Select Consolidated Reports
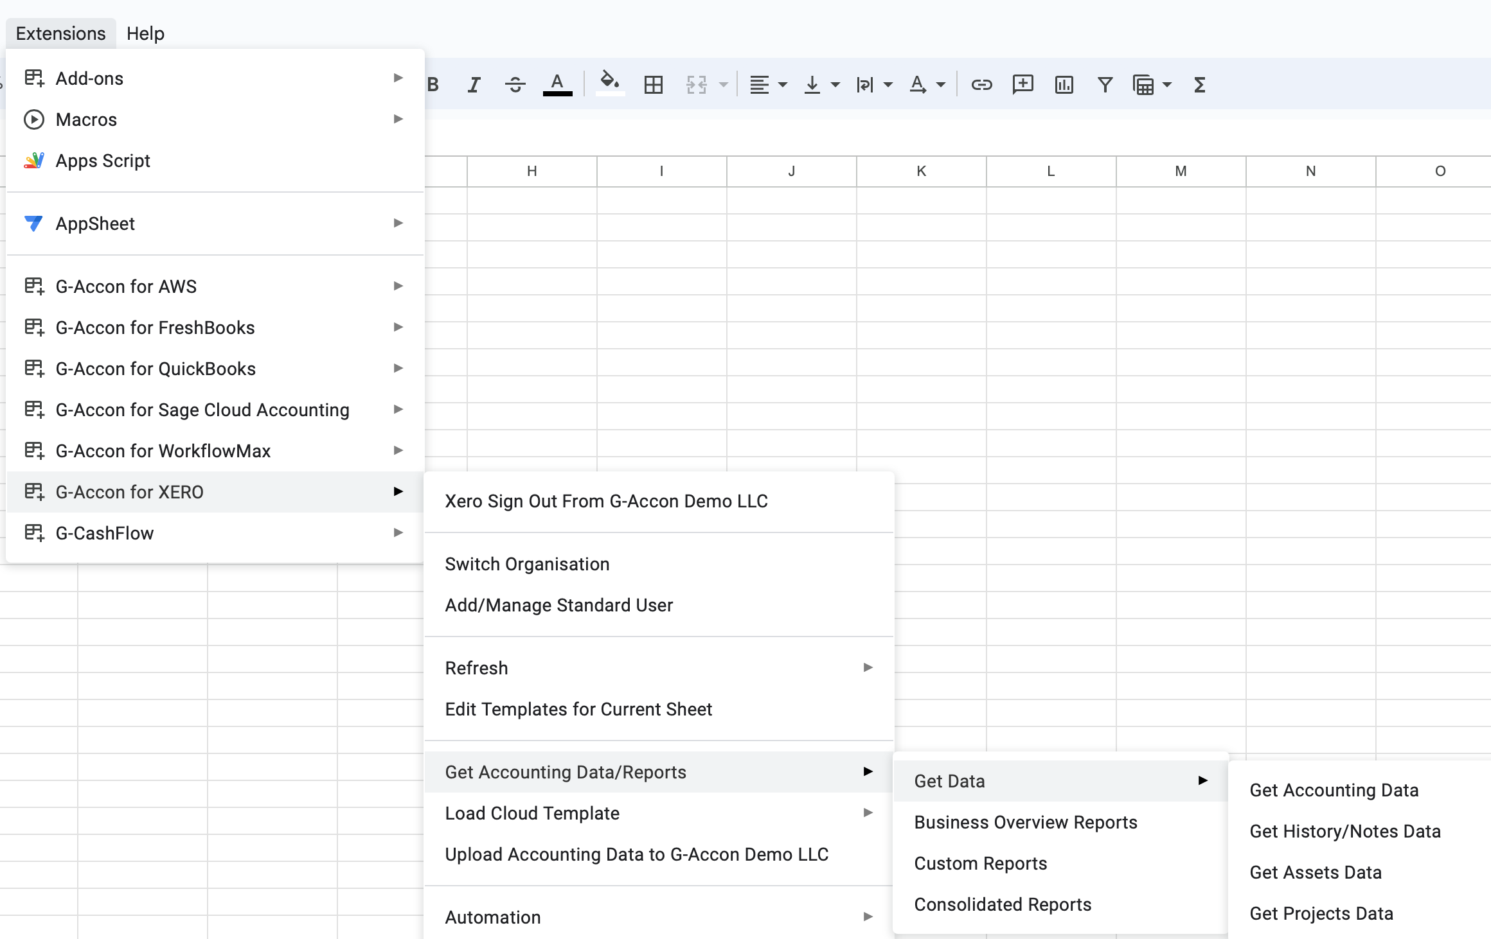The width and height of the screenshot is (1491, 939). [x=1060, y=904]
